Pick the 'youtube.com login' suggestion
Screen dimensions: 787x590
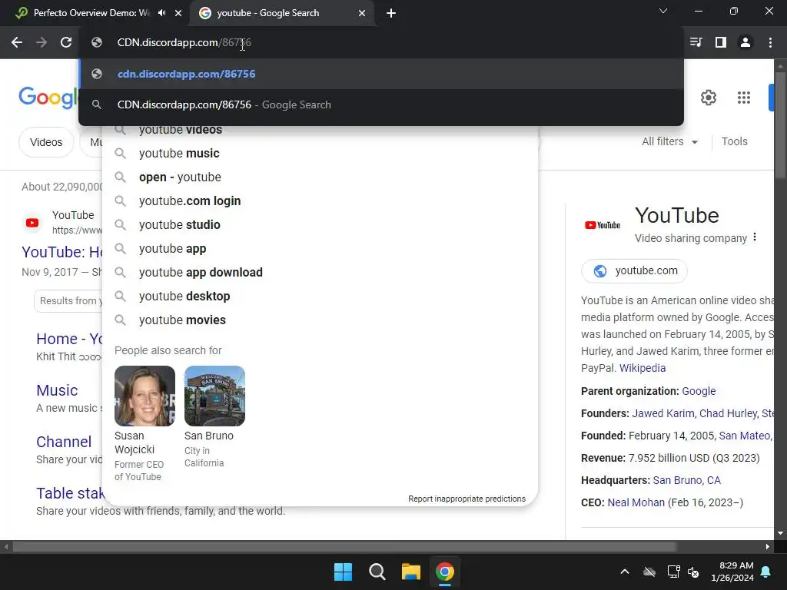[320, 201]
